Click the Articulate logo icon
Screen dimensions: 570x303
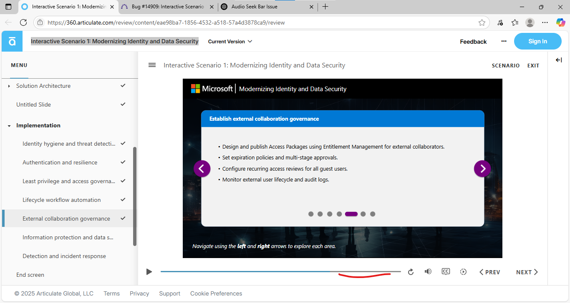click(12, 41)
